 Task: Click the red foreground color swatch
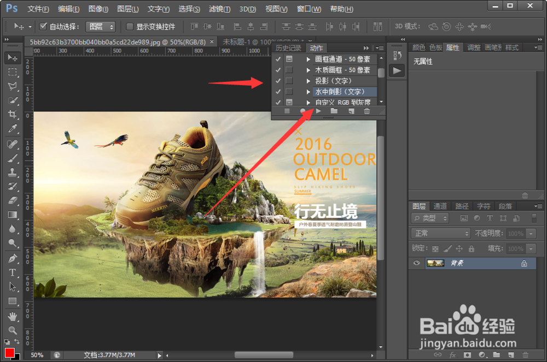click(9, 353)
